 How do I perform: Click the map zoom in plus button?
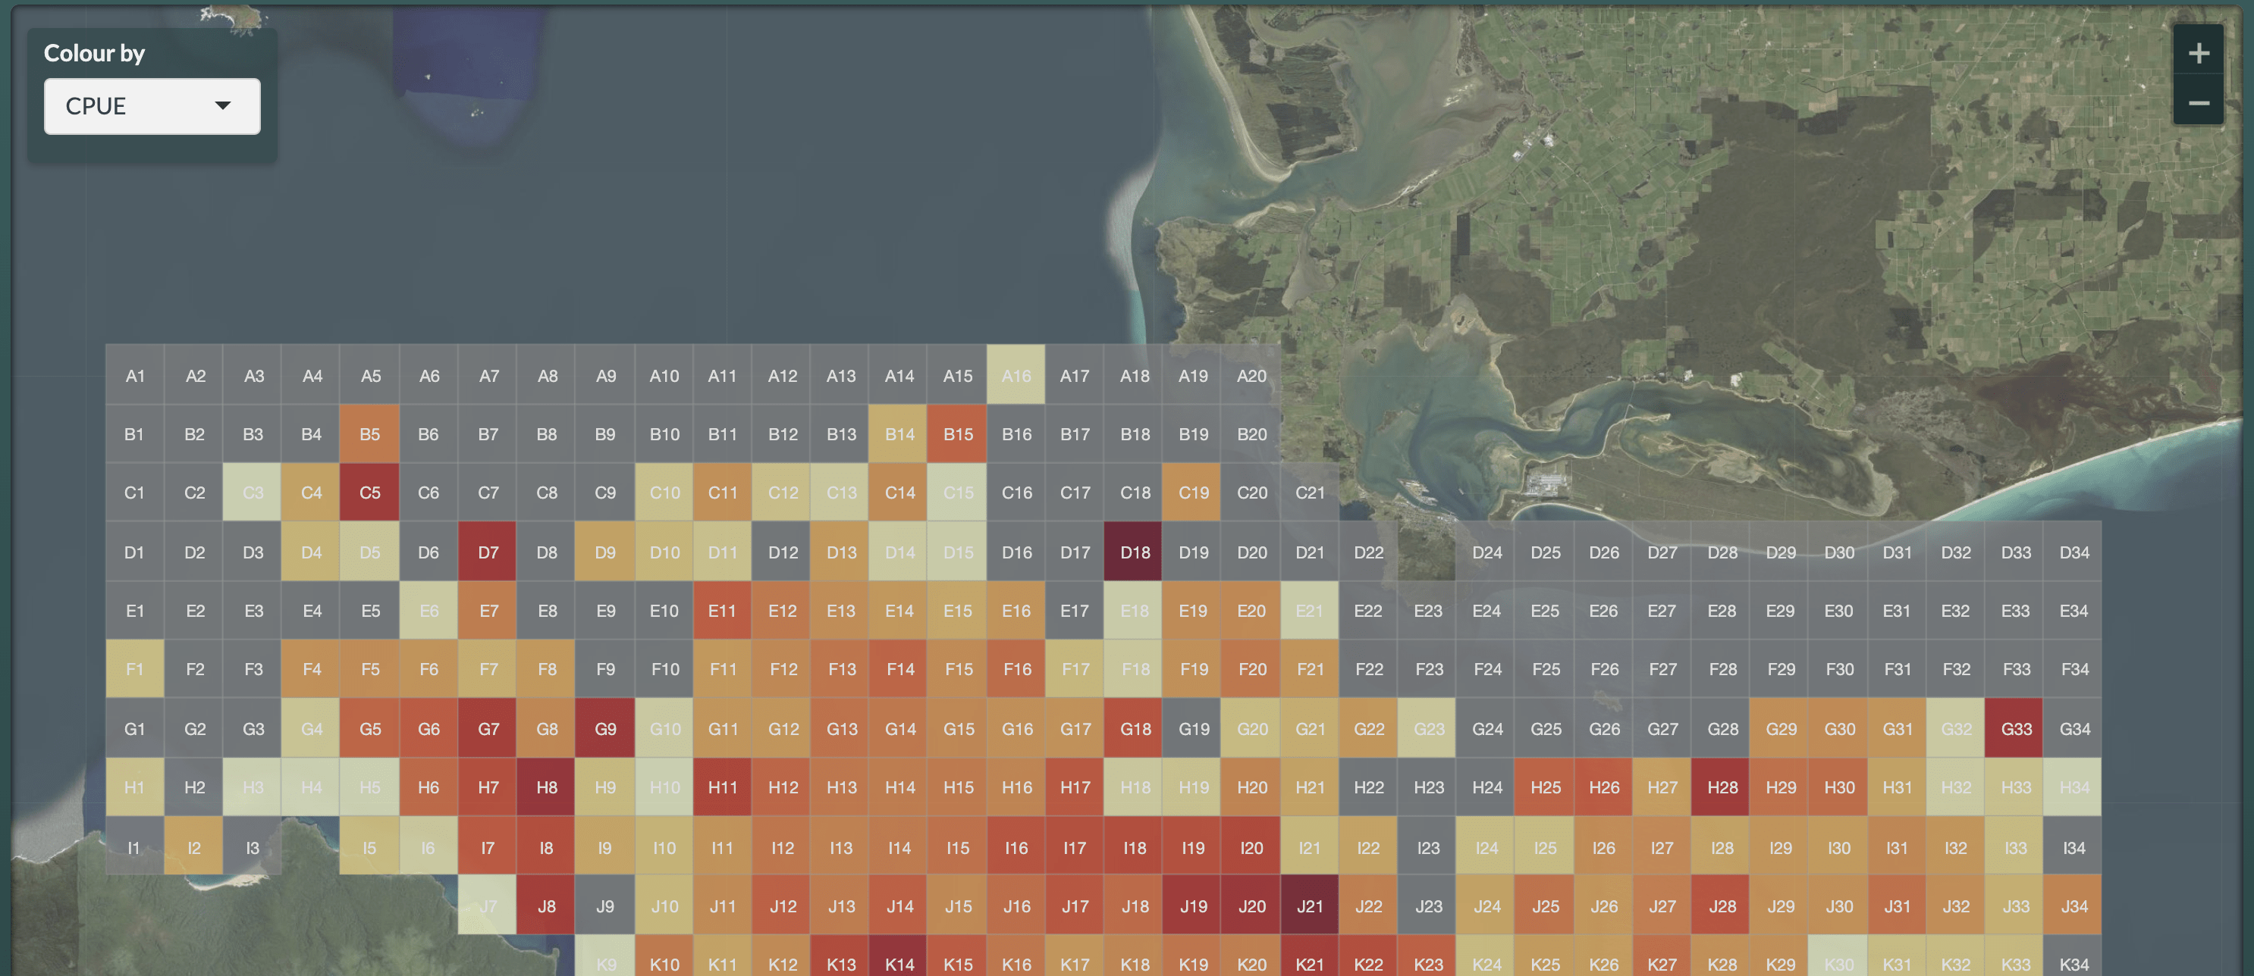[x=2198, y=53]
